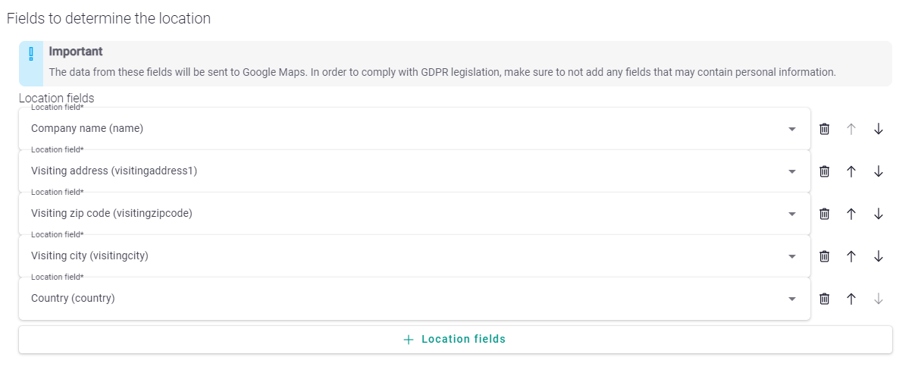Screen dimensions: 918x370
Task: Move Visiting zip code field down
Action: point(879,214)
